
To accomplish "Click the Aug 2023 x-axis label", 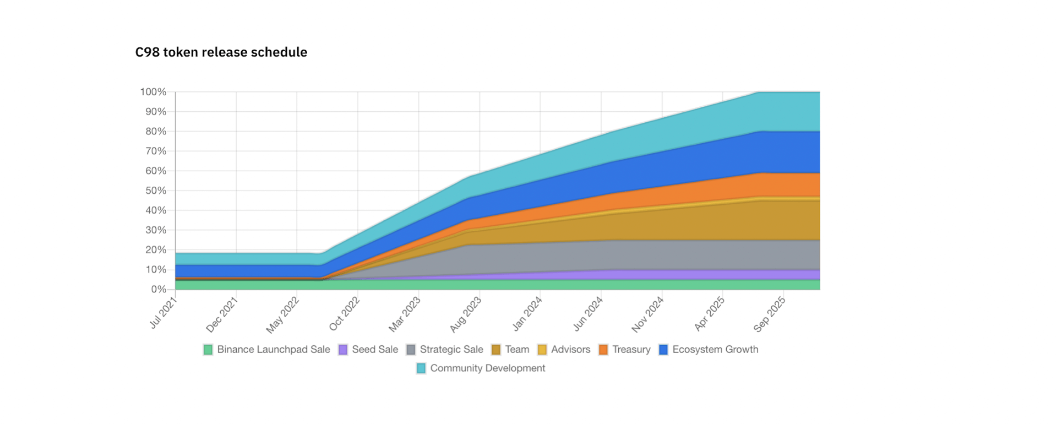I will click(x=466, y=314).
